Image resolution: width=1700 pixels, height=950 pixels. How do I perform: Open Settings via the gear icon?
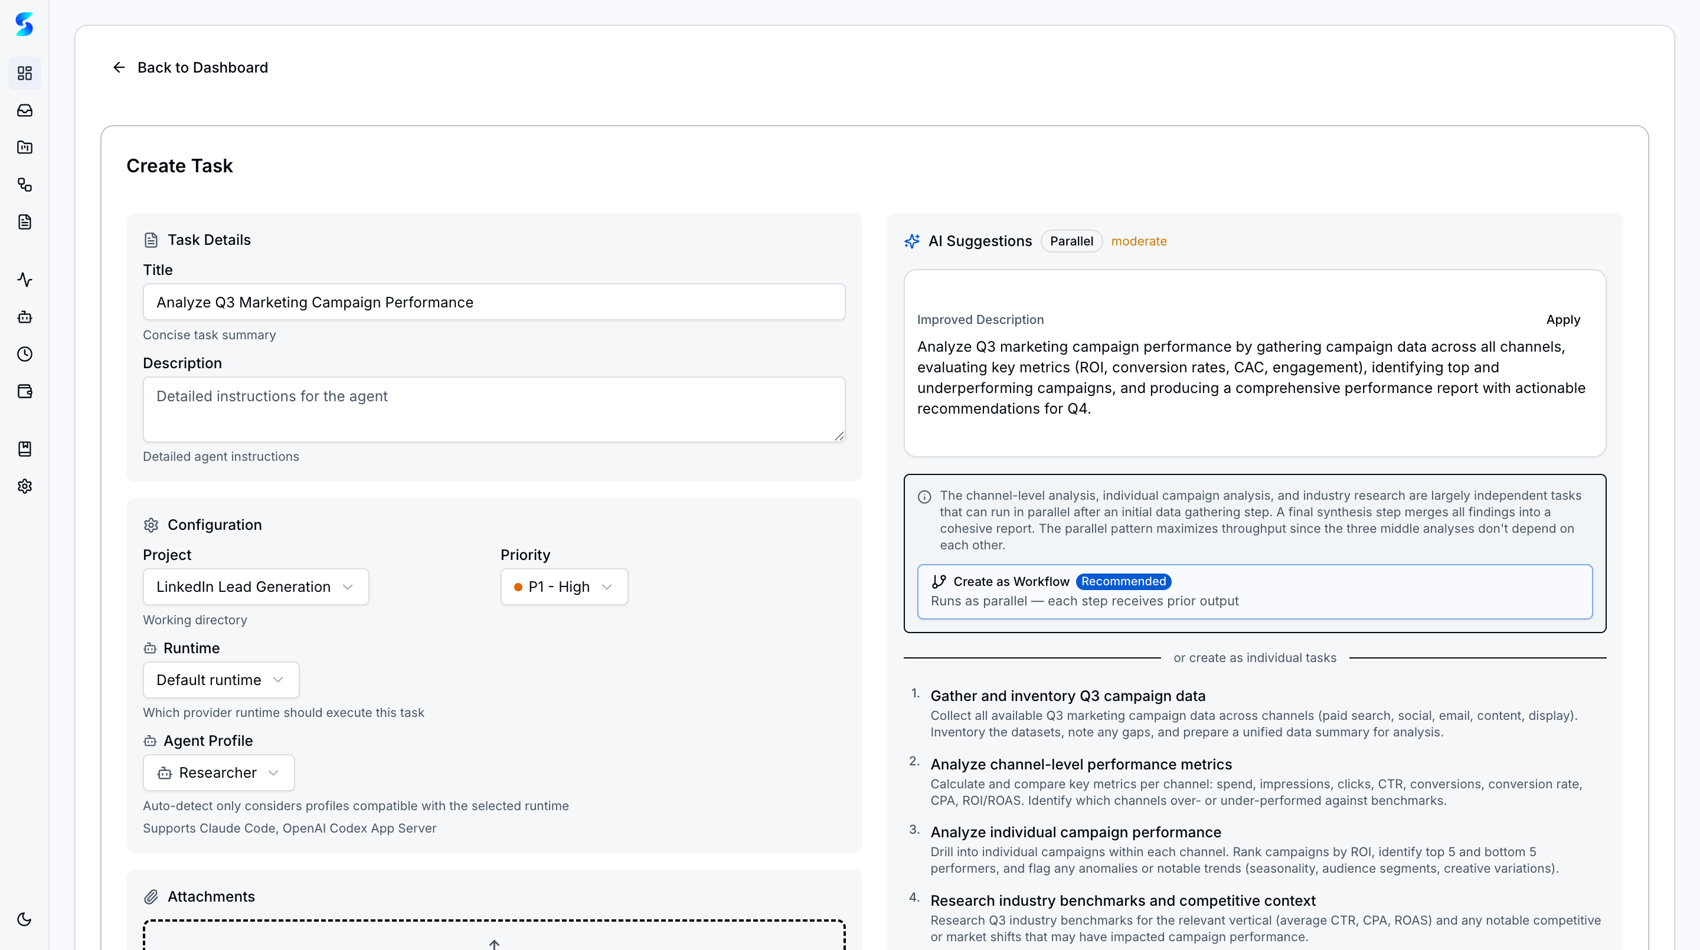coord(24,486)
